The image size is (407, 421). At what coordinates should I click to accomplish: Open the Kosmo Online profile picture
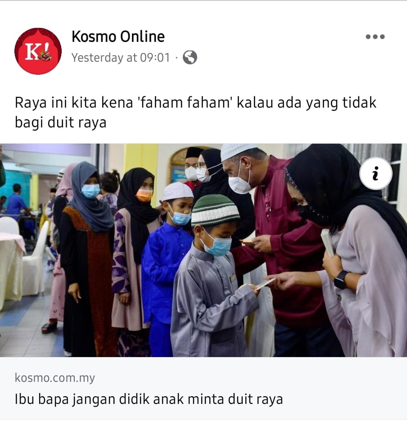tap(38, 51)
